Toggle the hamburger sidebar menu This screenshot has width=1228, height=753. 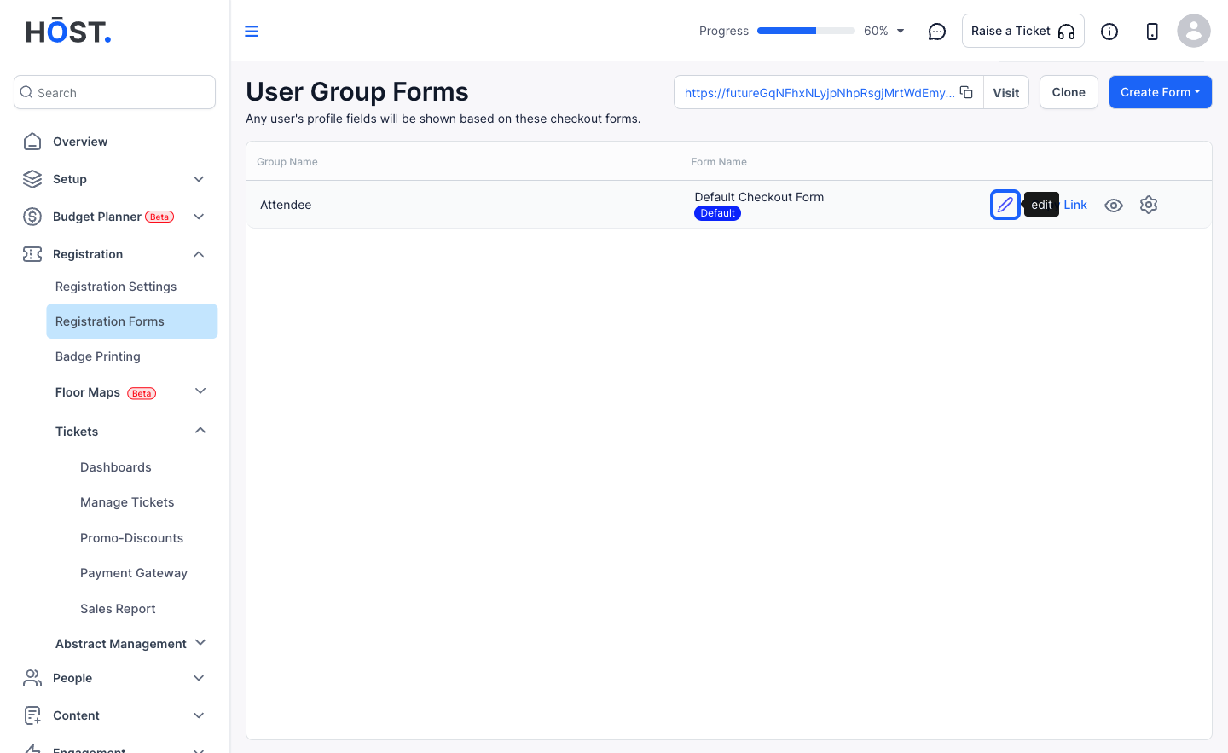(x=252, y=32)
